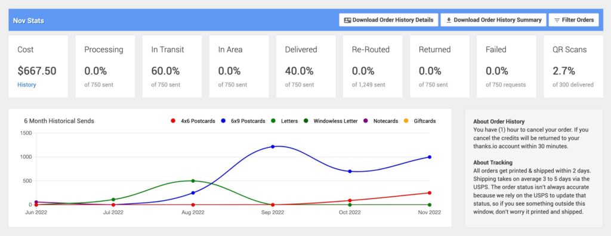Click the In Transit stats card
The height and width of the screenshot is (236, 611).
click(x=172, y=67)
